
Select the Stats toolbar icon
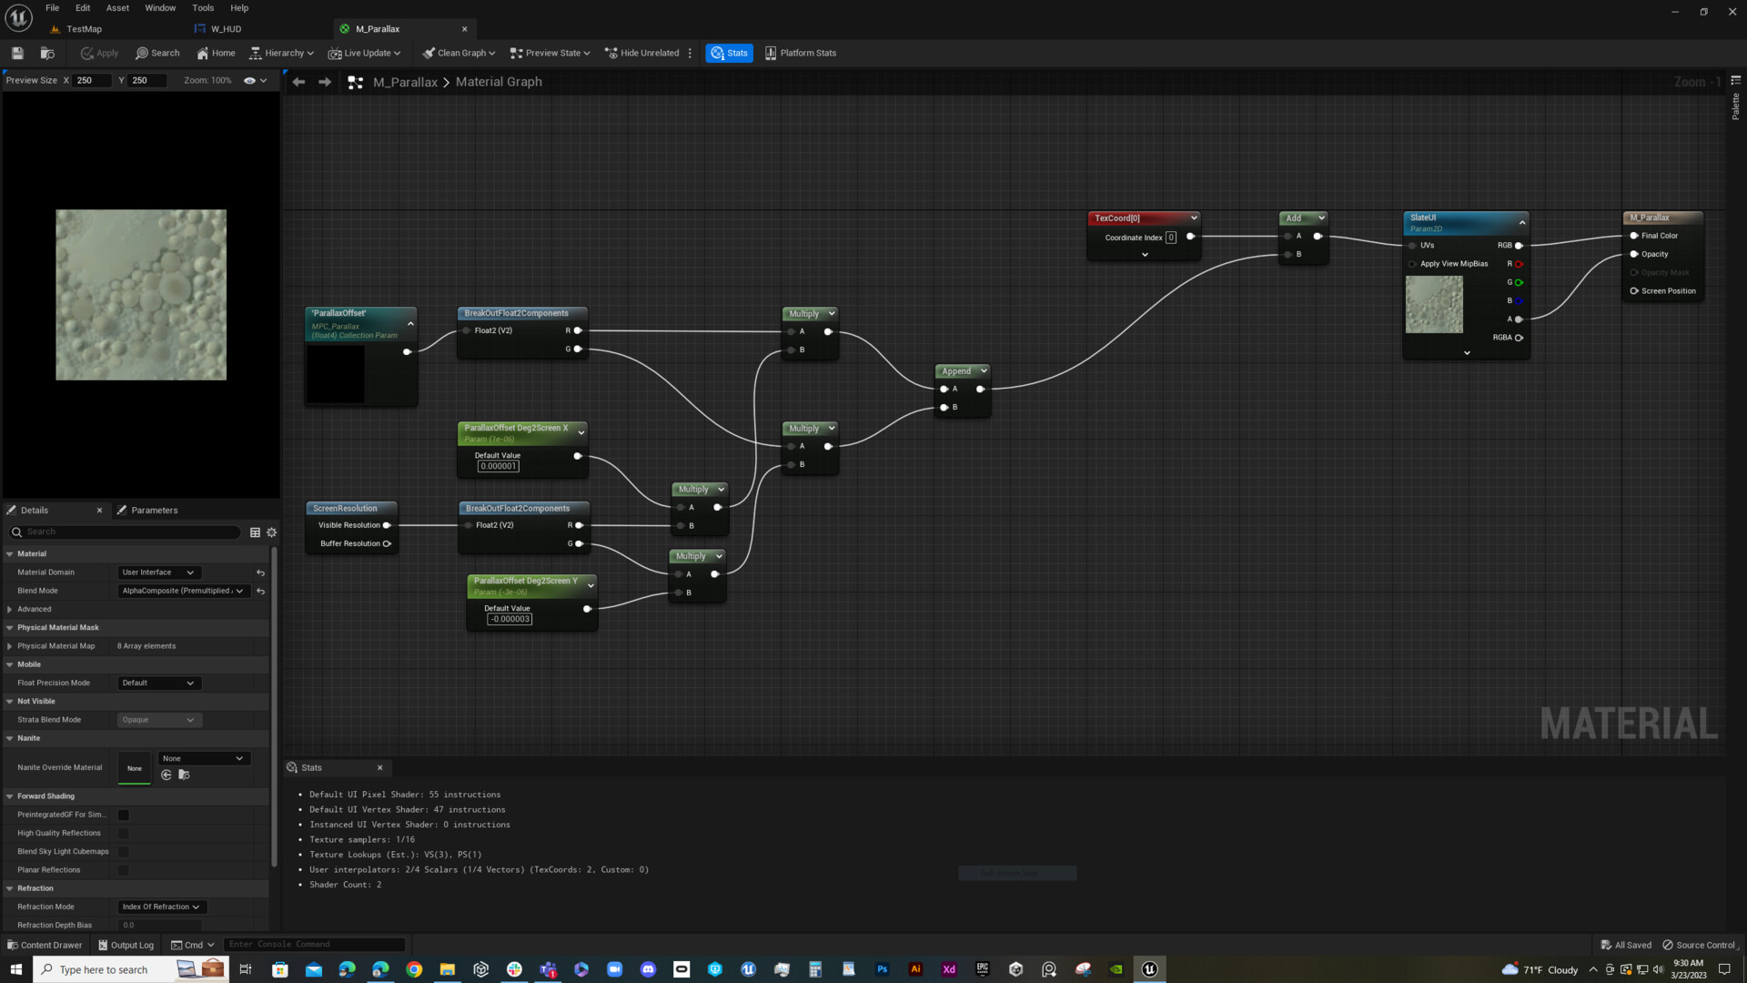click(729, 53)
